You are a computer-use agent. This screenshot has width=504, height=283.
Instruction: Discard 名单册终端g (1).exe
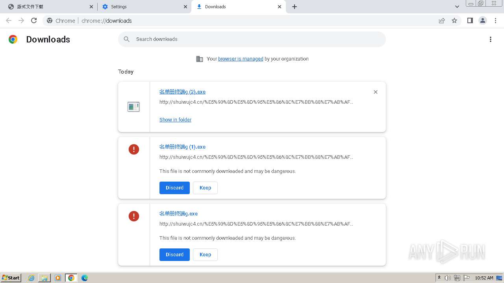(x=174, y=188)
